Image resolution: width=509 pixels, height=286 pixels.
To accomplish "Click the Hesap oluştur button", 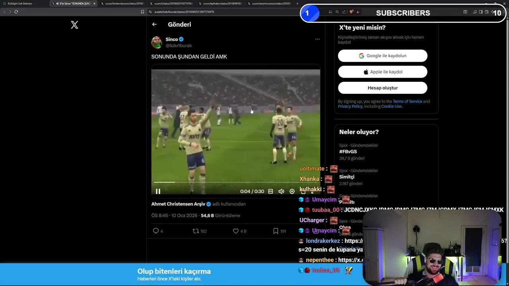I will point(383,88).
